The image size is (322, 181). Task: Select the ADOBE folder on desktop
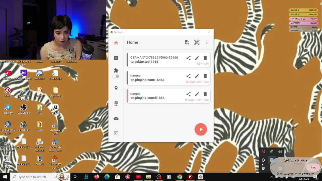coord(39,160)
